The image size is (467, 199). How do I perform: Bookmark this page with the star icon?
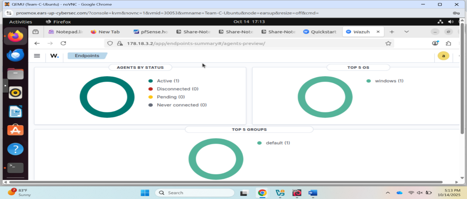click(x=388, y=44)
